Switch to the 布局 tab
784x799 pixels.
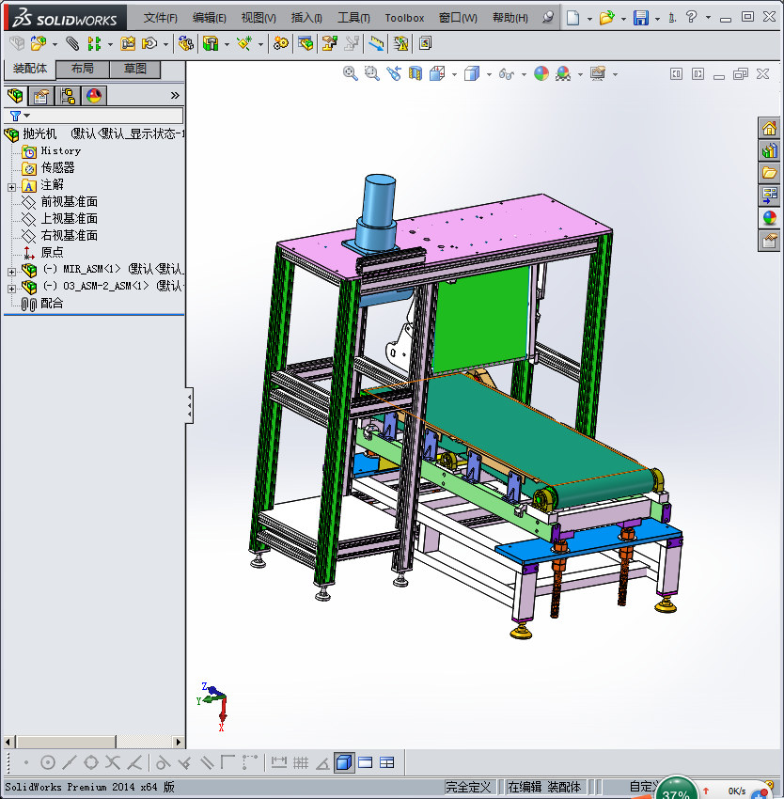click(82, 69)
